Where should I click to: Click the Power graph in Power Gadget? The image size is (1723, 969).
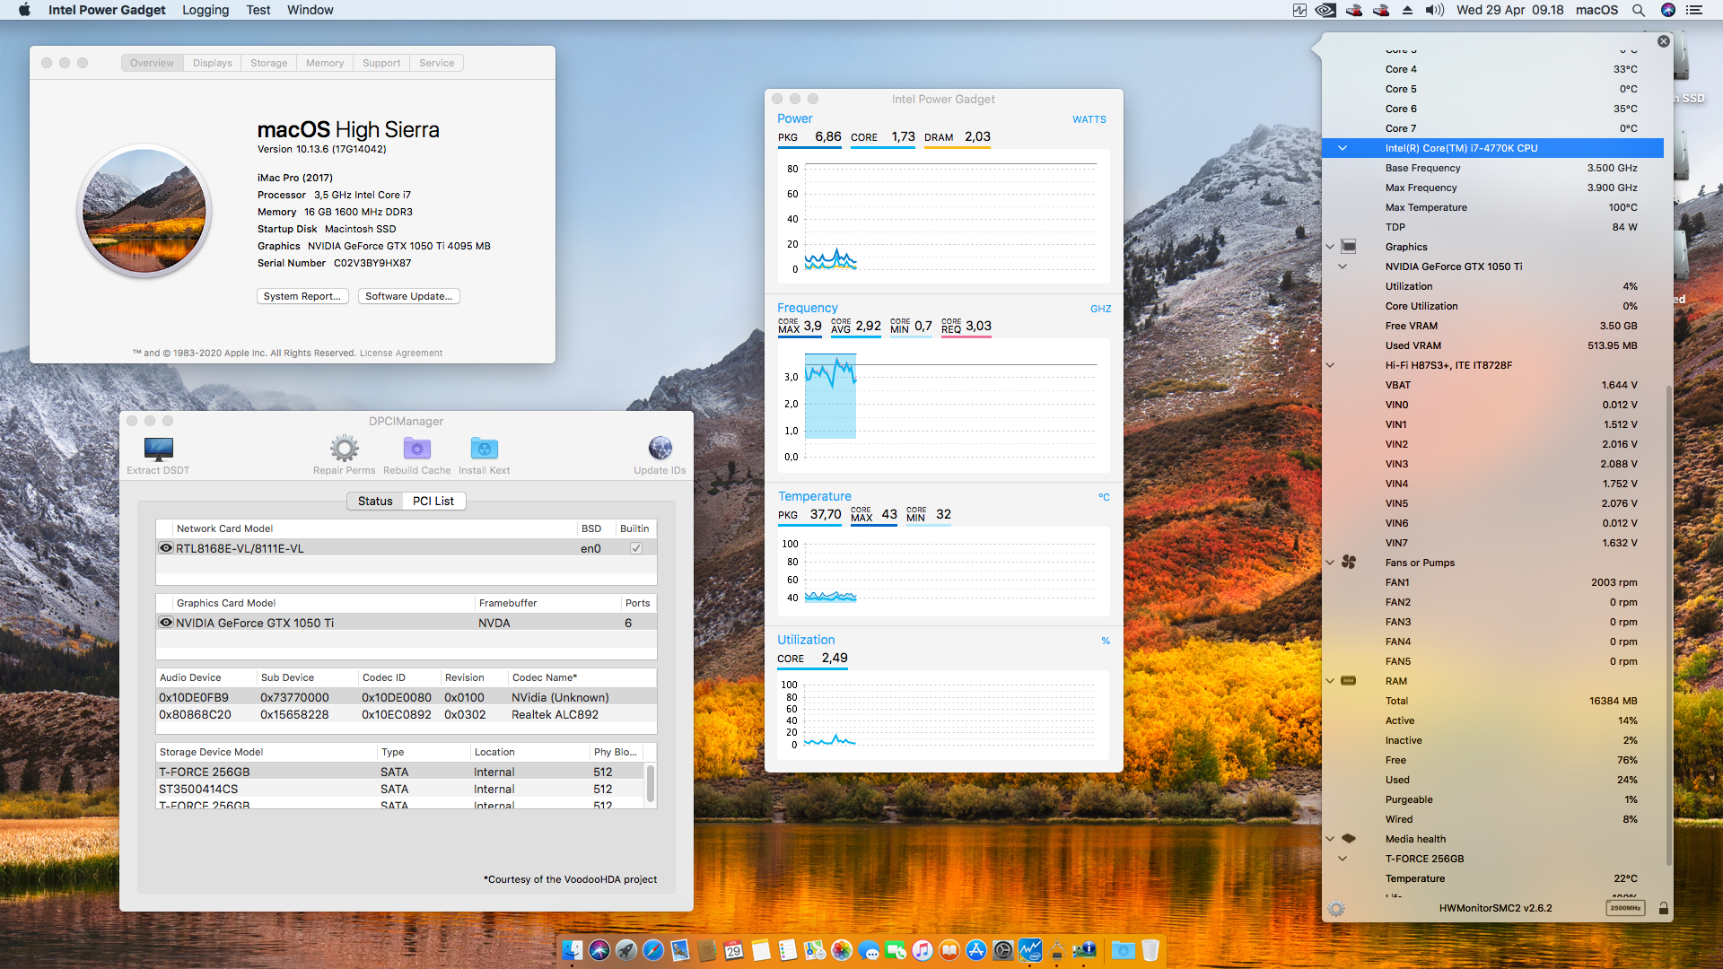(x=944, y=216)
